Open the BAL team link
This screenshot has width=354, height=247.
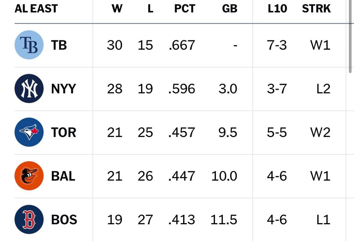[63, 176]
